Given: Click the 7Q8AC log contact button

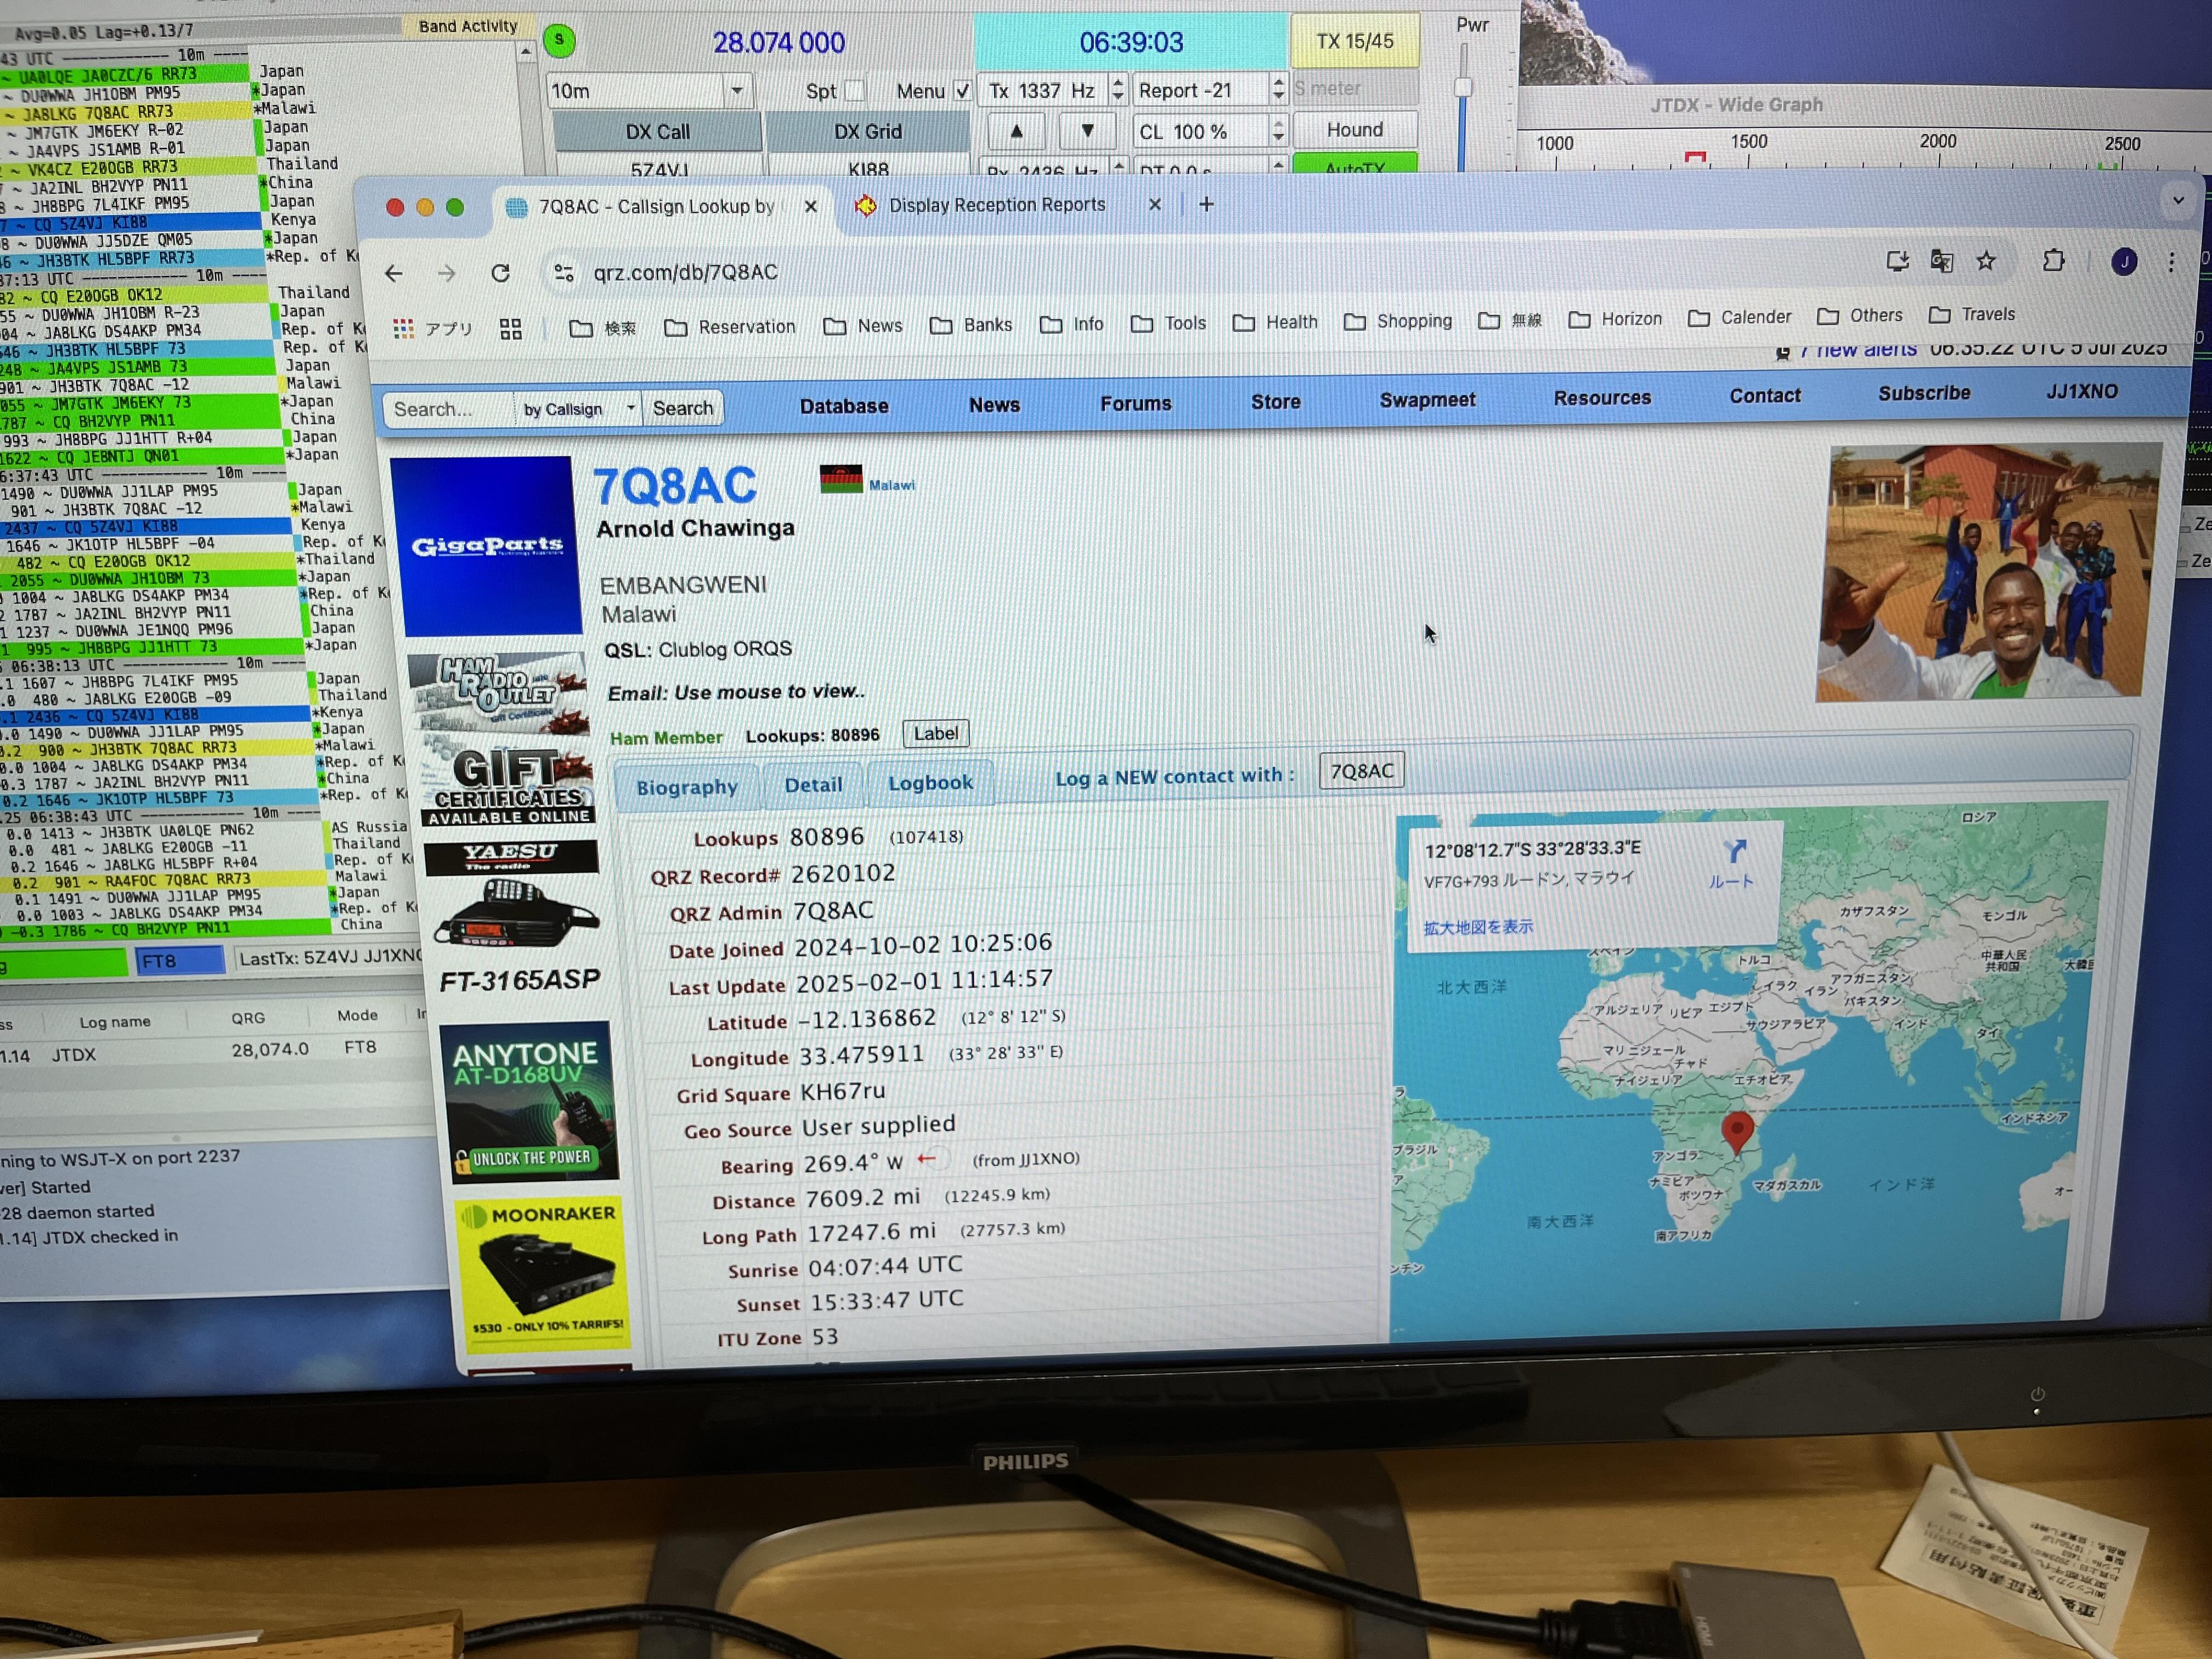Looking at the screenshot, I should 1361,771.
